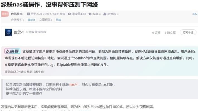Click the text 收藏 4

[x=96, y=14]
